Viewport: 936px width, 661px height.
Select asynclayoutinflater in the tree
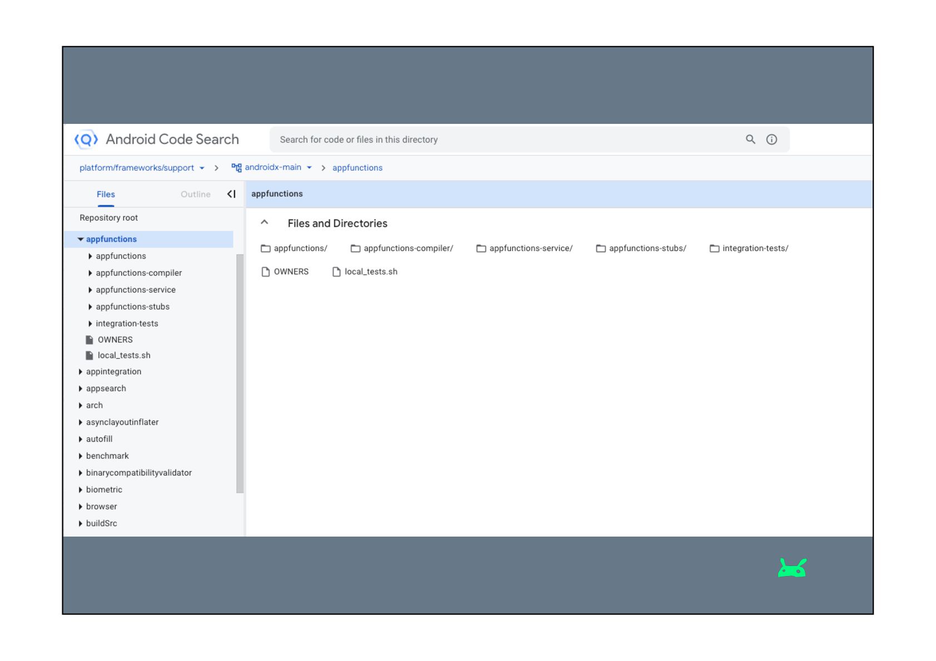(122, 422)
